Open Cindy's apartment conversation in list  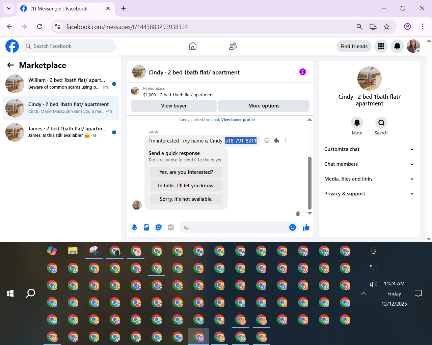(x=61, y=108)
